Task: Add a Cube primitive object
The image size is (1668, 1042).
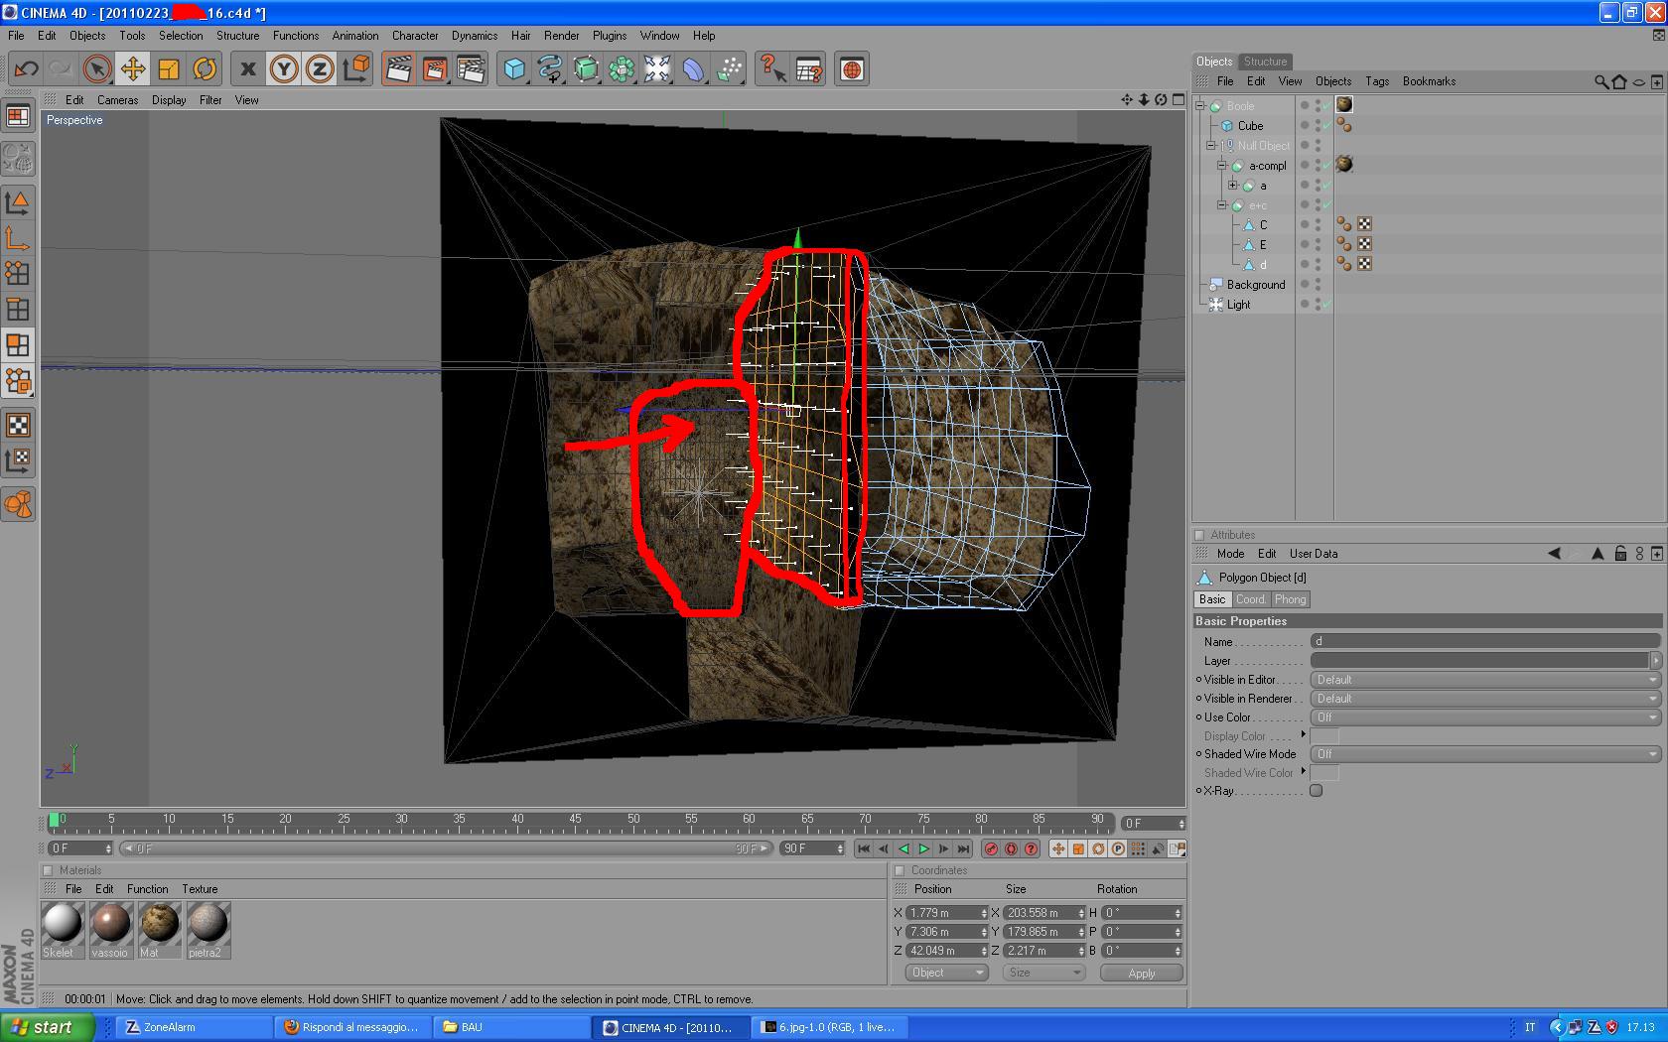Action: 514,69
